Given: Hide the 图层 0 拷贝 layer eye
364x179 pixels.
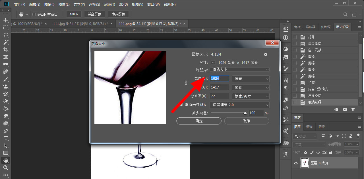Looking at the screenshot, I should pyautogui.click(x=296, y=163).
